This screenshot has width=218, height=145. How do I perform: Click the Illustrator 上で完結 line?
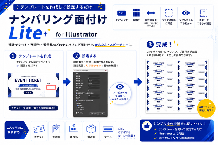coord(171,134)
